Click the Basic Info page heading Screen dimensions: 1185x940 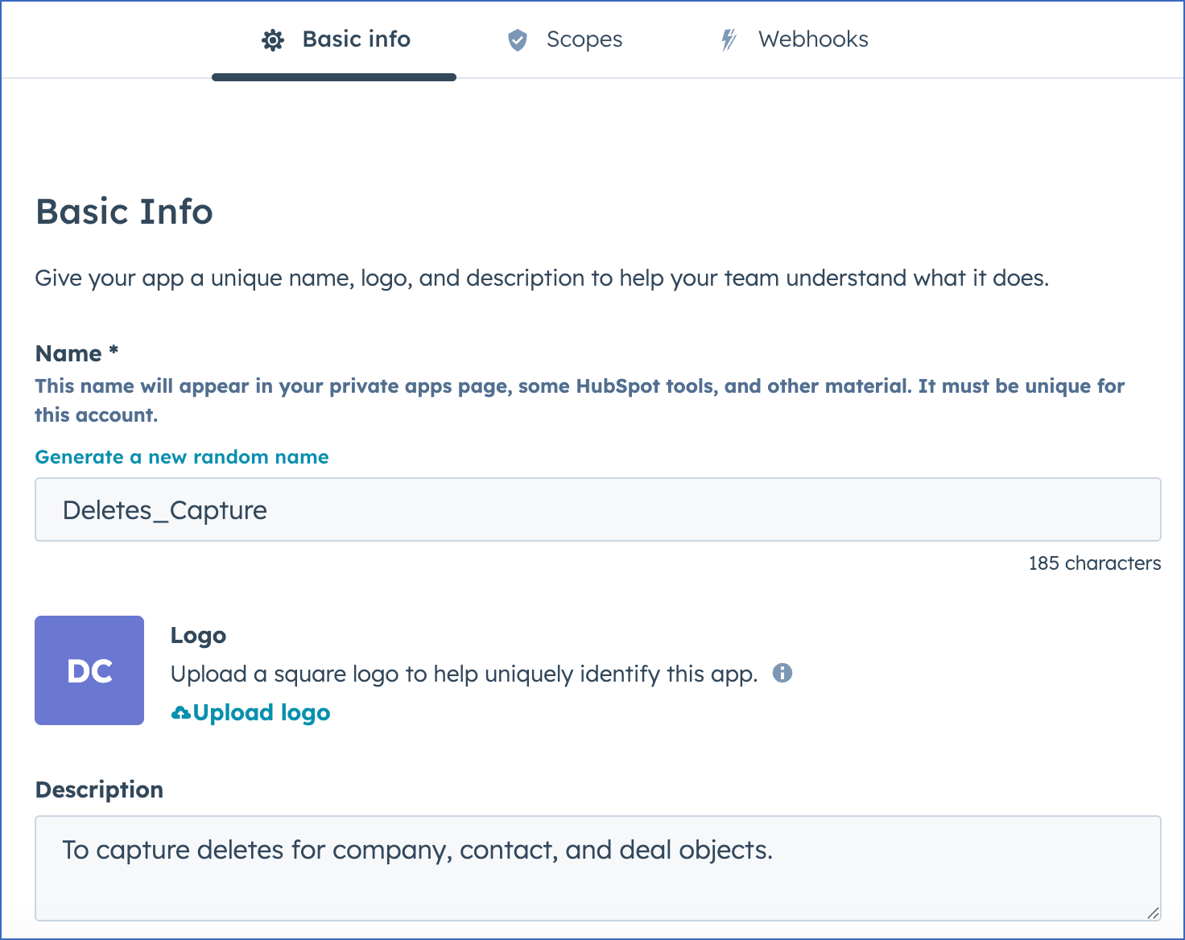[124, 212]
